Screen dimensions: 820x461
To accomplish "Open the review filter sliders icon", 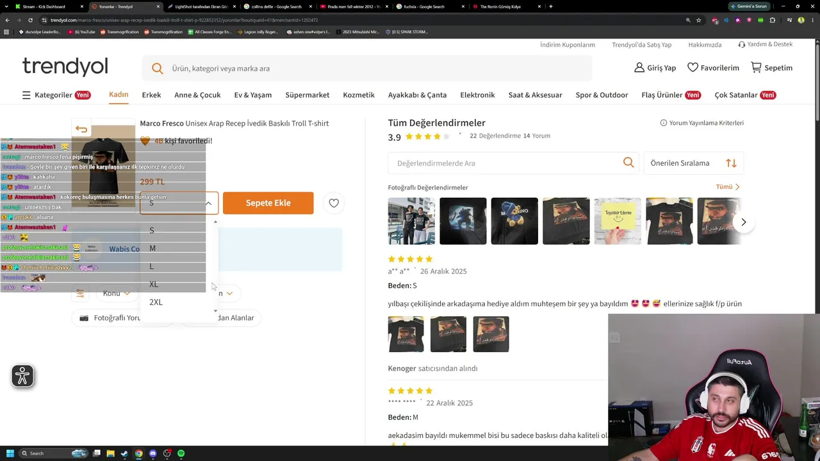I will [80, 293].
